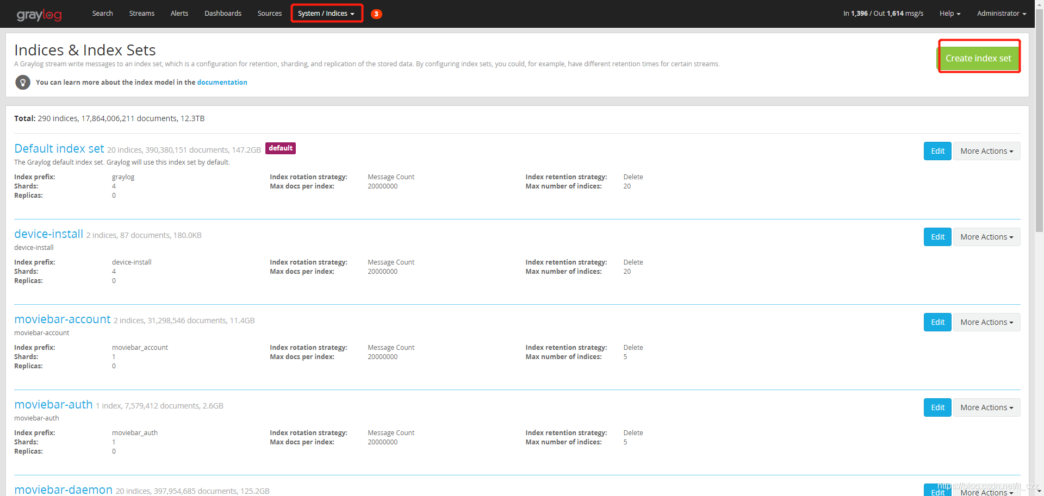Click the lightbulb hint icon
This screenshot has width=1044, height=496.
click(23, 83)
